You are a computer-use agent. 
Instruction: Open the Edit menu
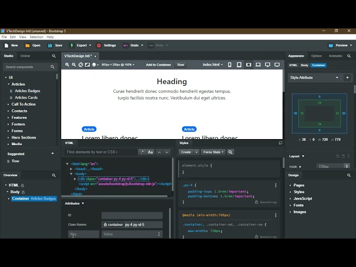[x=13, y=37]
